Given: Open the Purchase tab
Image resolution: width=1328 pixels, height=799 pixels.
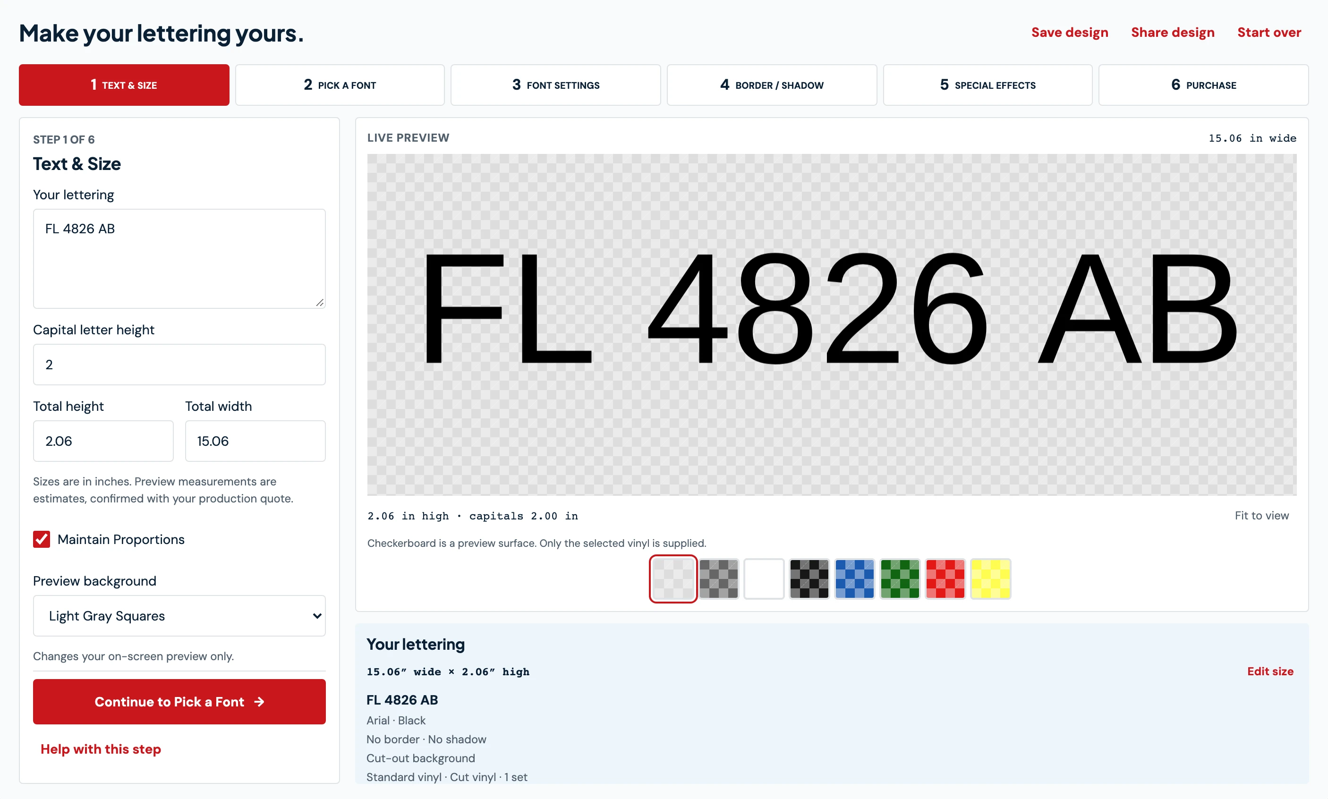Looking at the screenshot, I should point(1204,85).
